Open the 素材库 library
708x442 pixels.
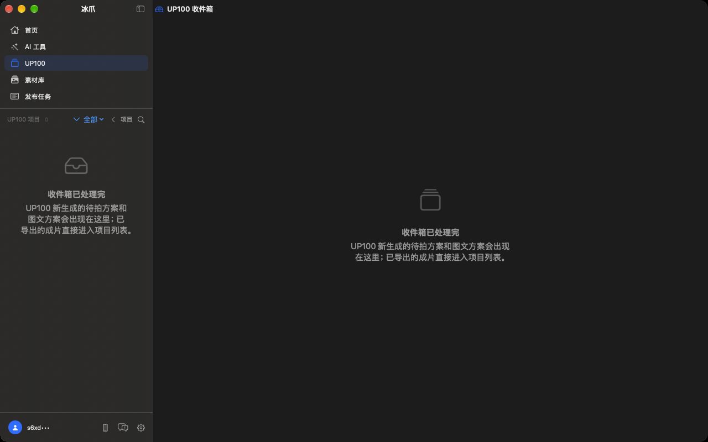tap(76, 80)
